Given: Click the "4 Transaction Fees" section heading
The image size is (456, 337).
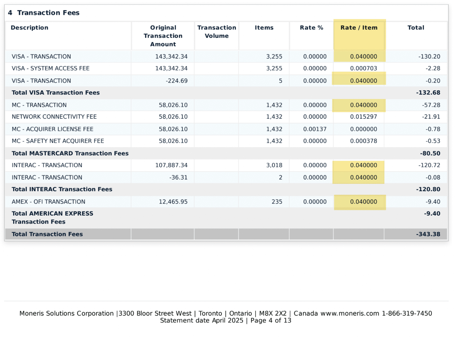Looking at the screenshot, I should (x=44, y=13).
